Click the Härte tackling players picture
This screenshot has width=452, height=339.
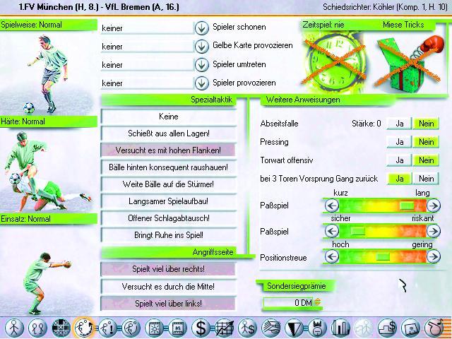[49, 170]
